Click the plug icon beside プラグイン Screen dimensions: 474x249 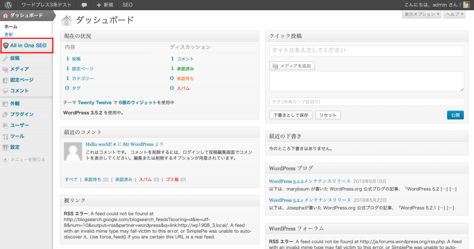click(x=5, y=114)
